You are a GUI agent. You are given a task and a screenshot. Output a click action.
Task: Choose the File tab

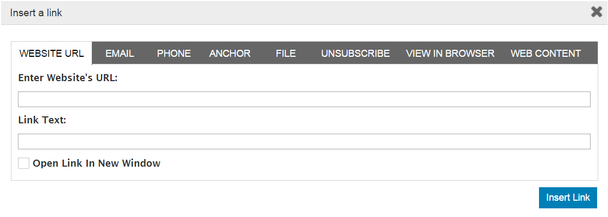coord(286,54)
